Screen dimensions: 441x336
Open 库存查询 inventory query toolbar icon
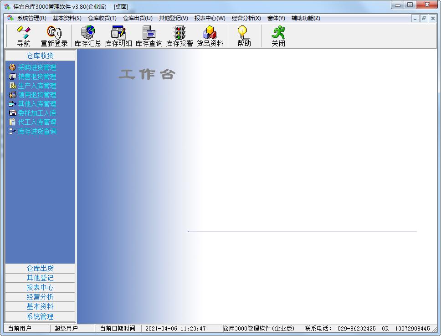149,32
